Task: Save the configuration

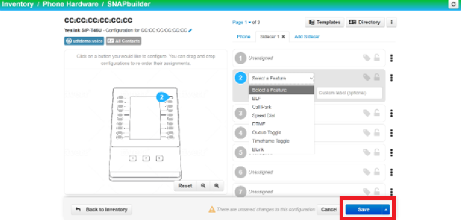Action: (363, 210)
